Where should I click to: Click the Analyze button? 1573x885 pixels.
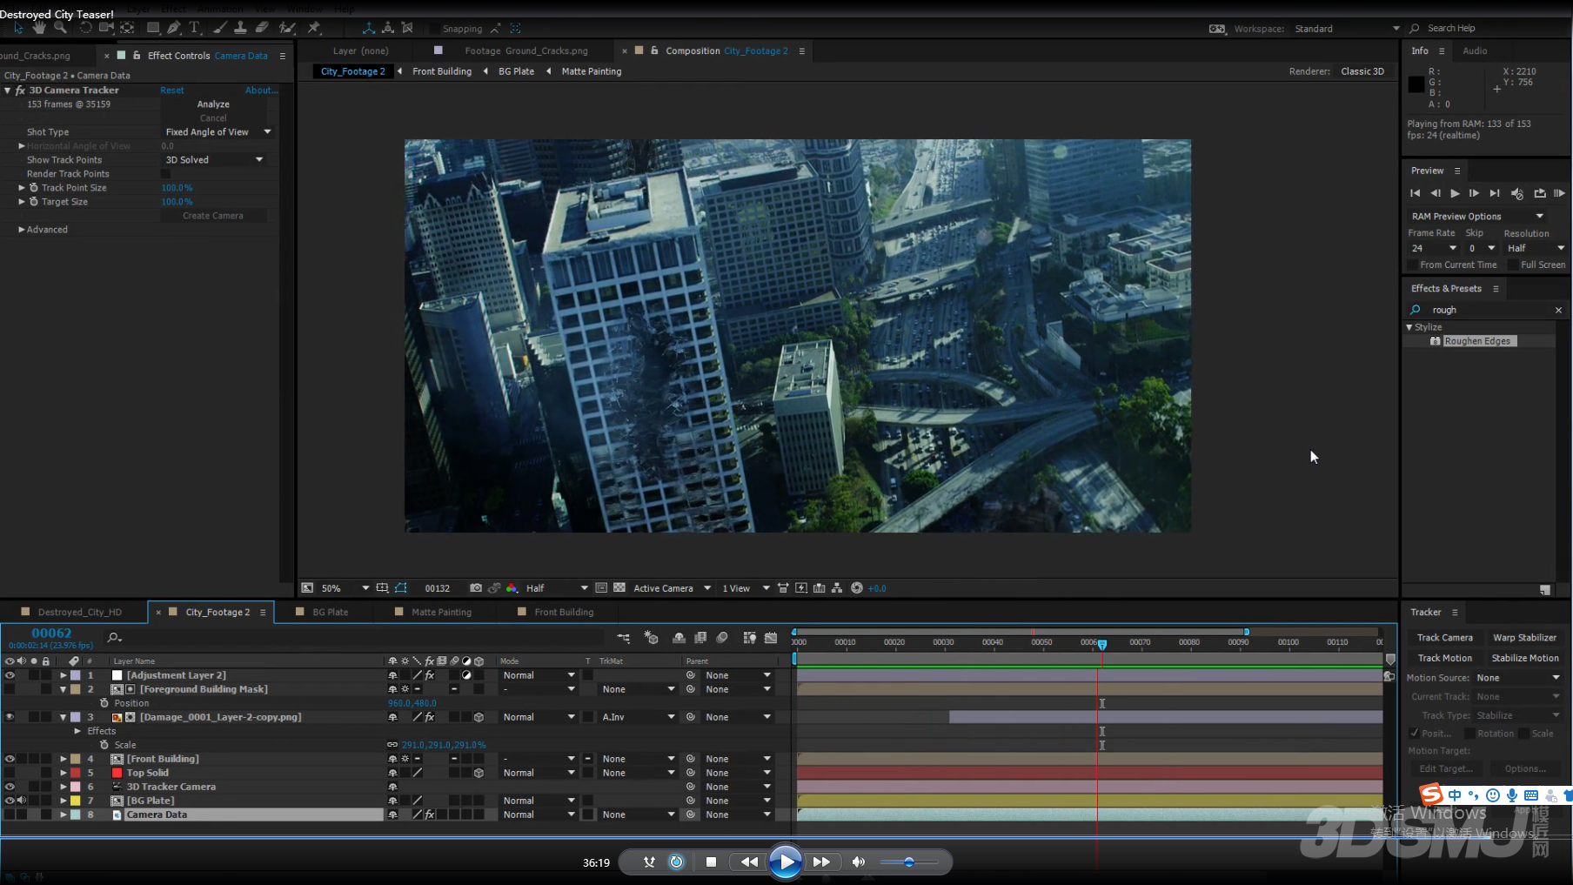pos(213,104)
